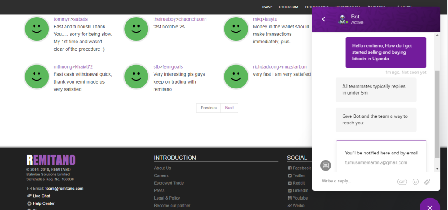Go to the Previous page of reviews
Image resolution: width=448 pixels, height=210 pixels.
click(209, 108)
